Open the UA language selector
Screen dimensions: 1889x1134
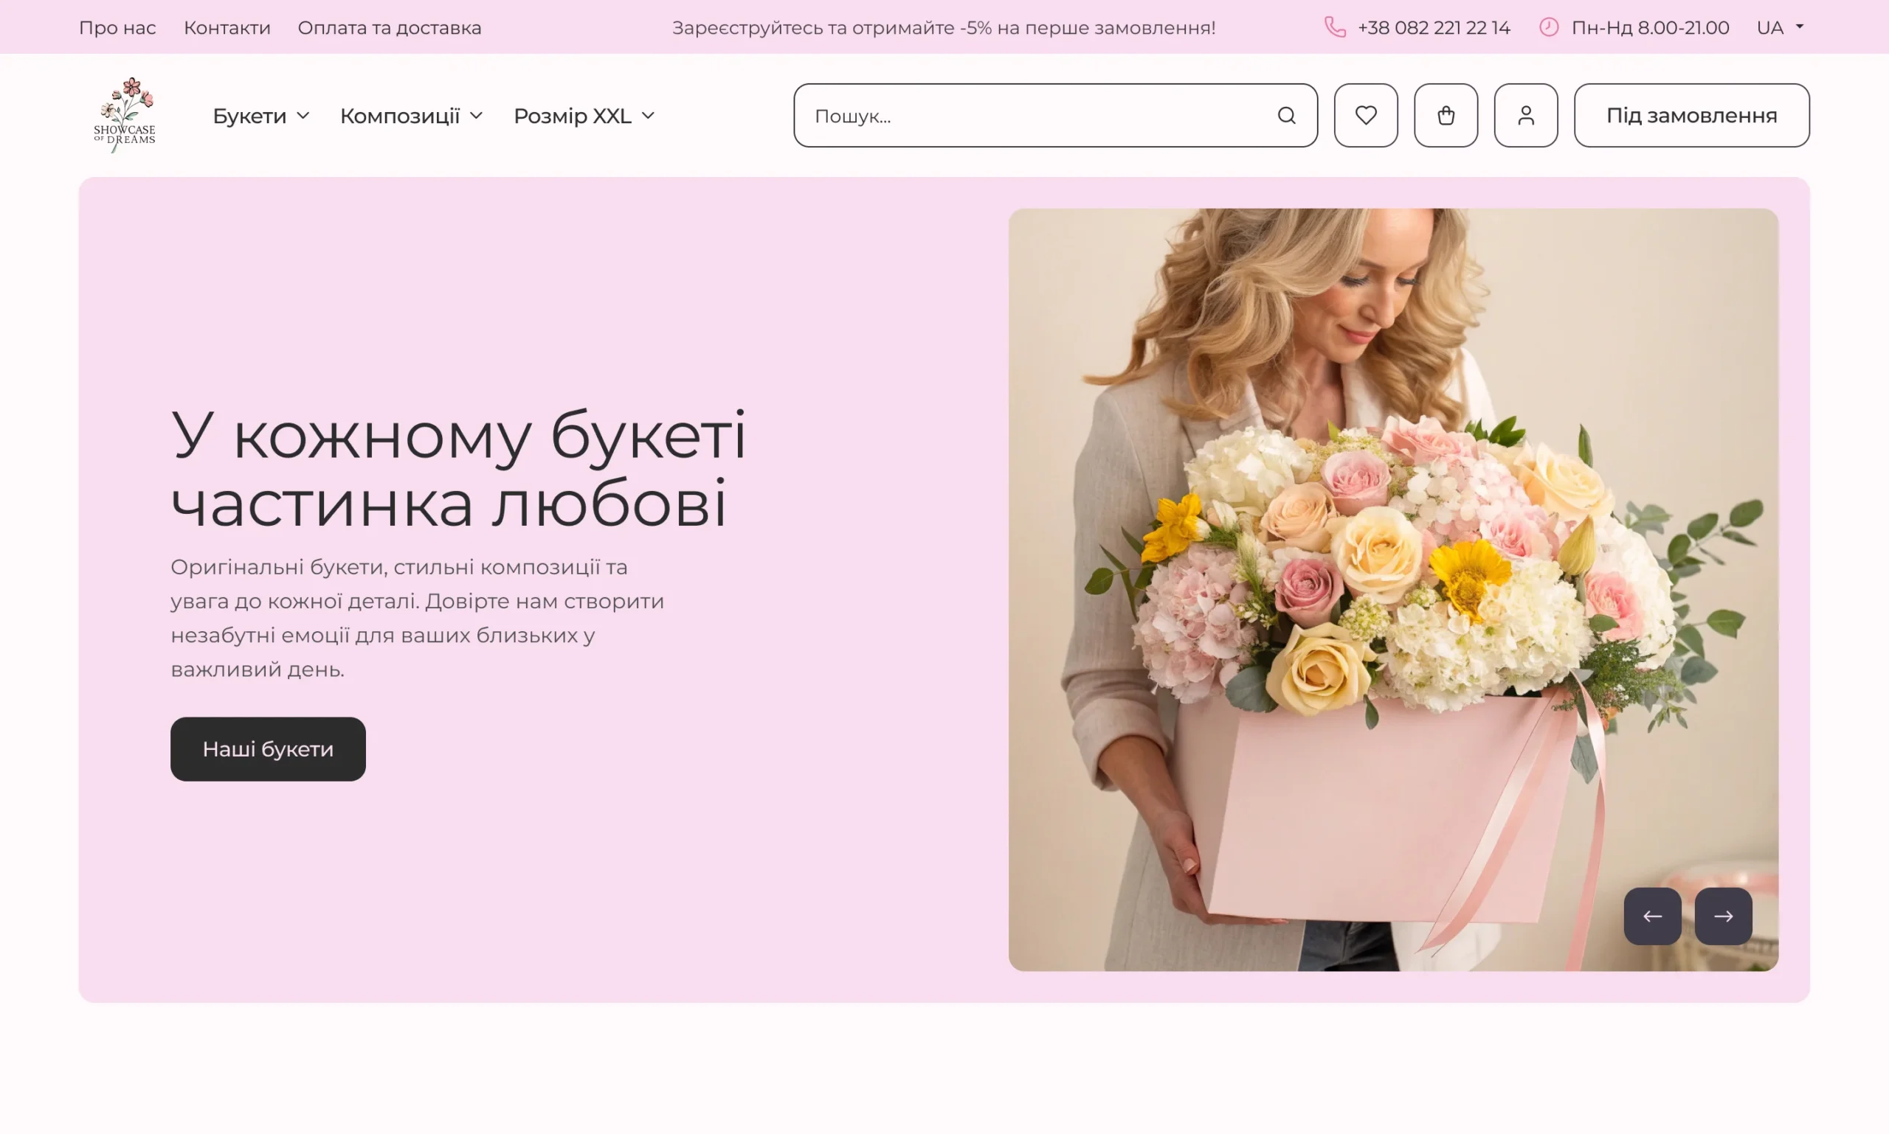pos(1779,27)
